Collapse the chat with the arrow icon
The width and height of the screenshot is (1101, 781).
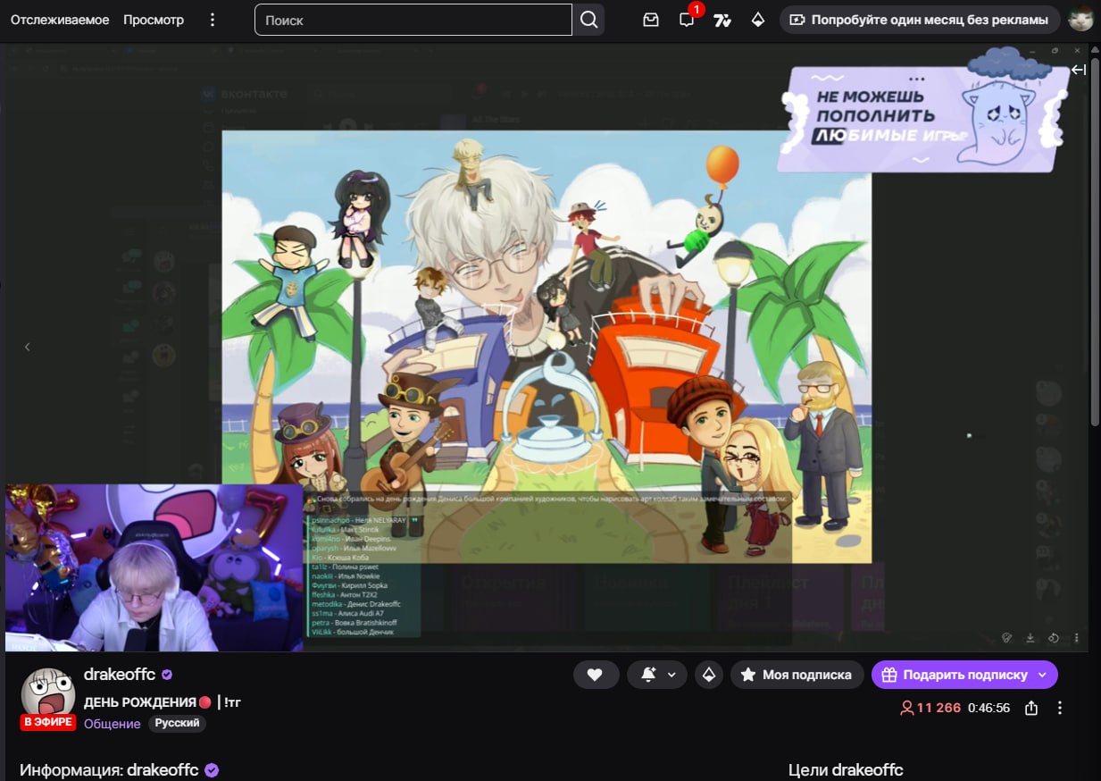[1079, 70]
